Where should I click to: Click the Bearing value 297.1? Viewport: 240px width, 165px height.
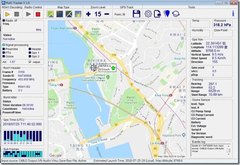coord(212,84)
